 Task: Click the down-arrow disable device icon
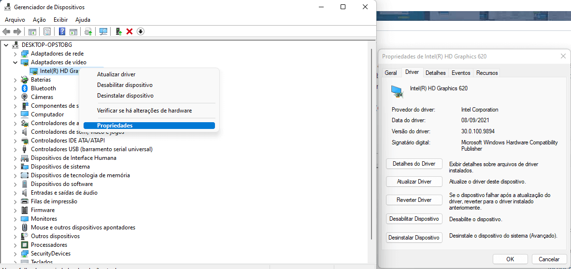pyautogui.click(x=141, y=32)
